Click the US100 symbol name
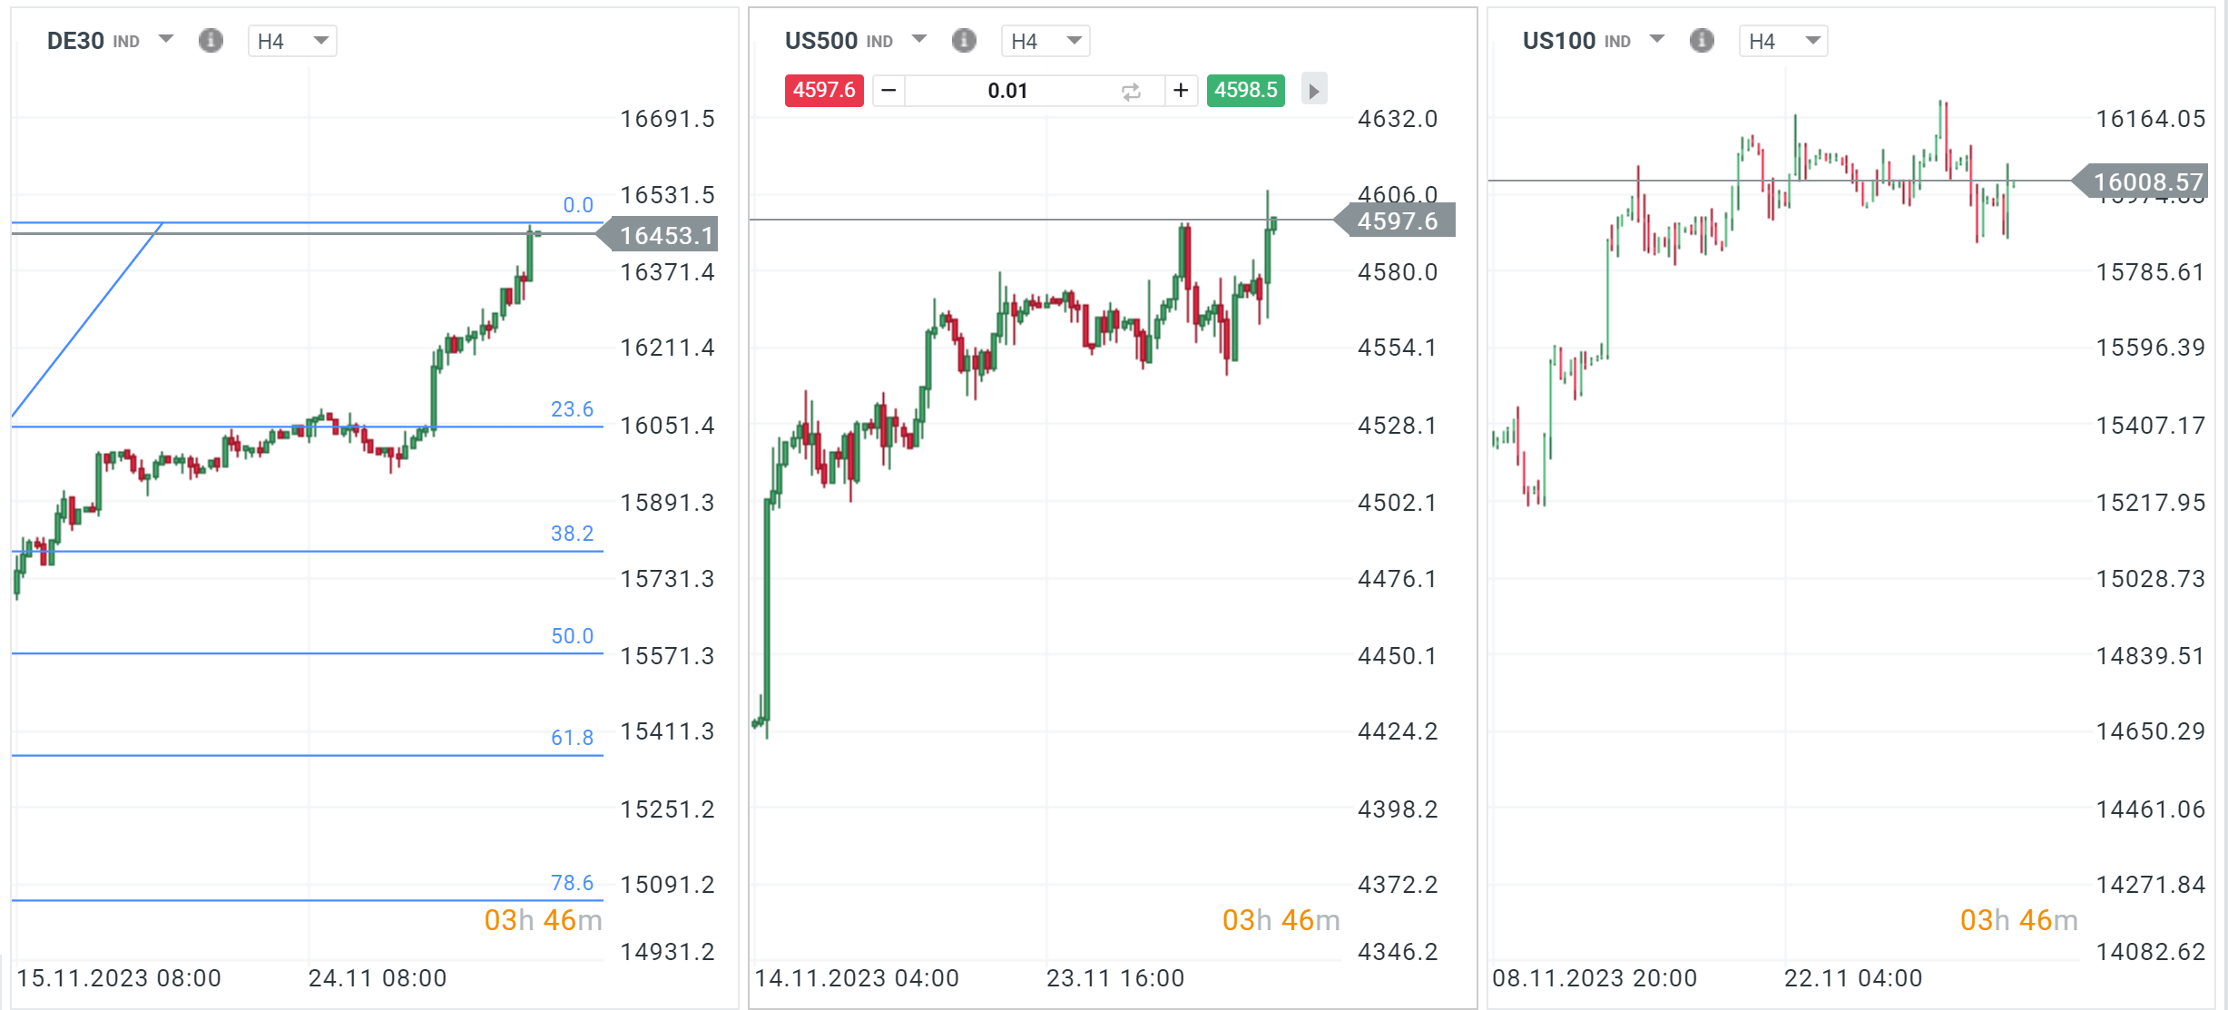Screen dimensions: 2228x1010 coord(1559,41)
